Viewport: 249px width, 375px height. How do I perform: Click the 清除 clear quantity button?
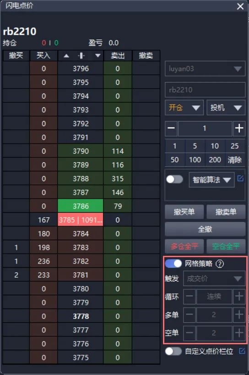(x=235, y=160)
